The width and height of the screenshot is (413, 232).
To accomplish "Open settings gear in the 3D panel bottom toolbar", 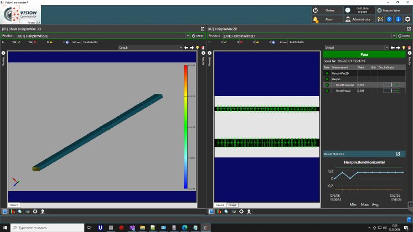I will [x=35, y=211].
